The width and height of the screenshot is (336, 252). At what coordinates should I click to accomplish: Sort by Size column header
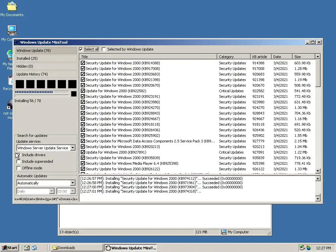[304, 57]
